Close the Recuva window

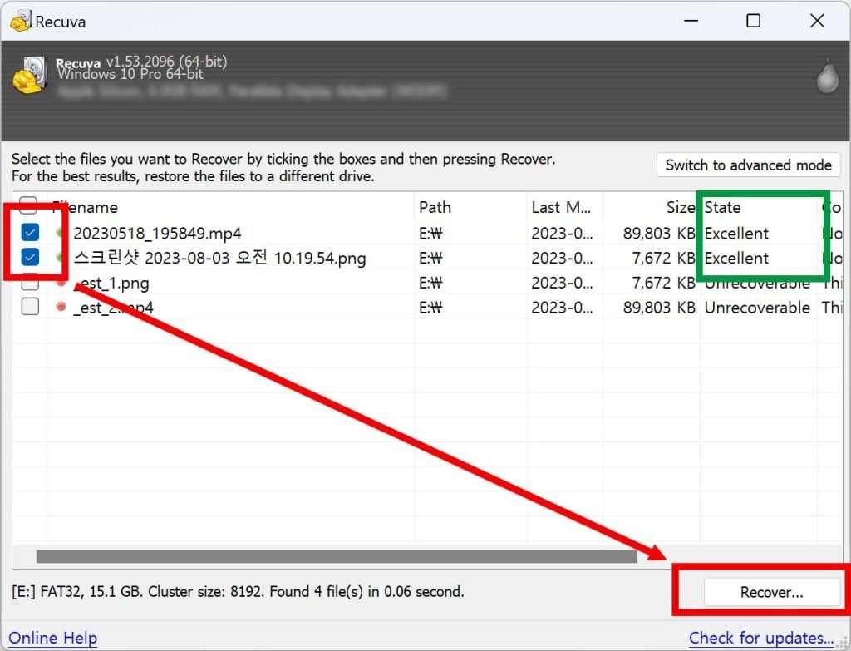point(817,21)
